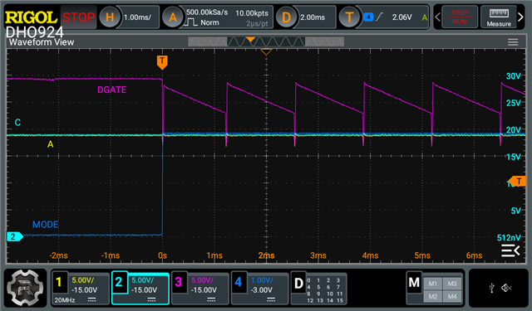
Task: Click the C waveform label
Action: [17, 122]
